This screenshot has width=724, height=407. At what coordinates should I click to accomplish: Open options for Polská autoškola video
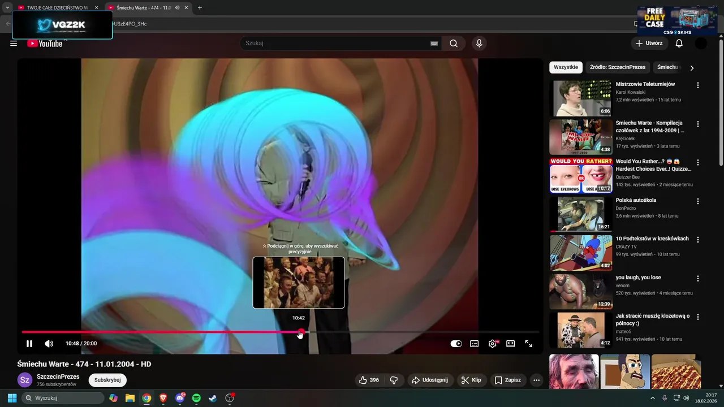pos(697,201)
